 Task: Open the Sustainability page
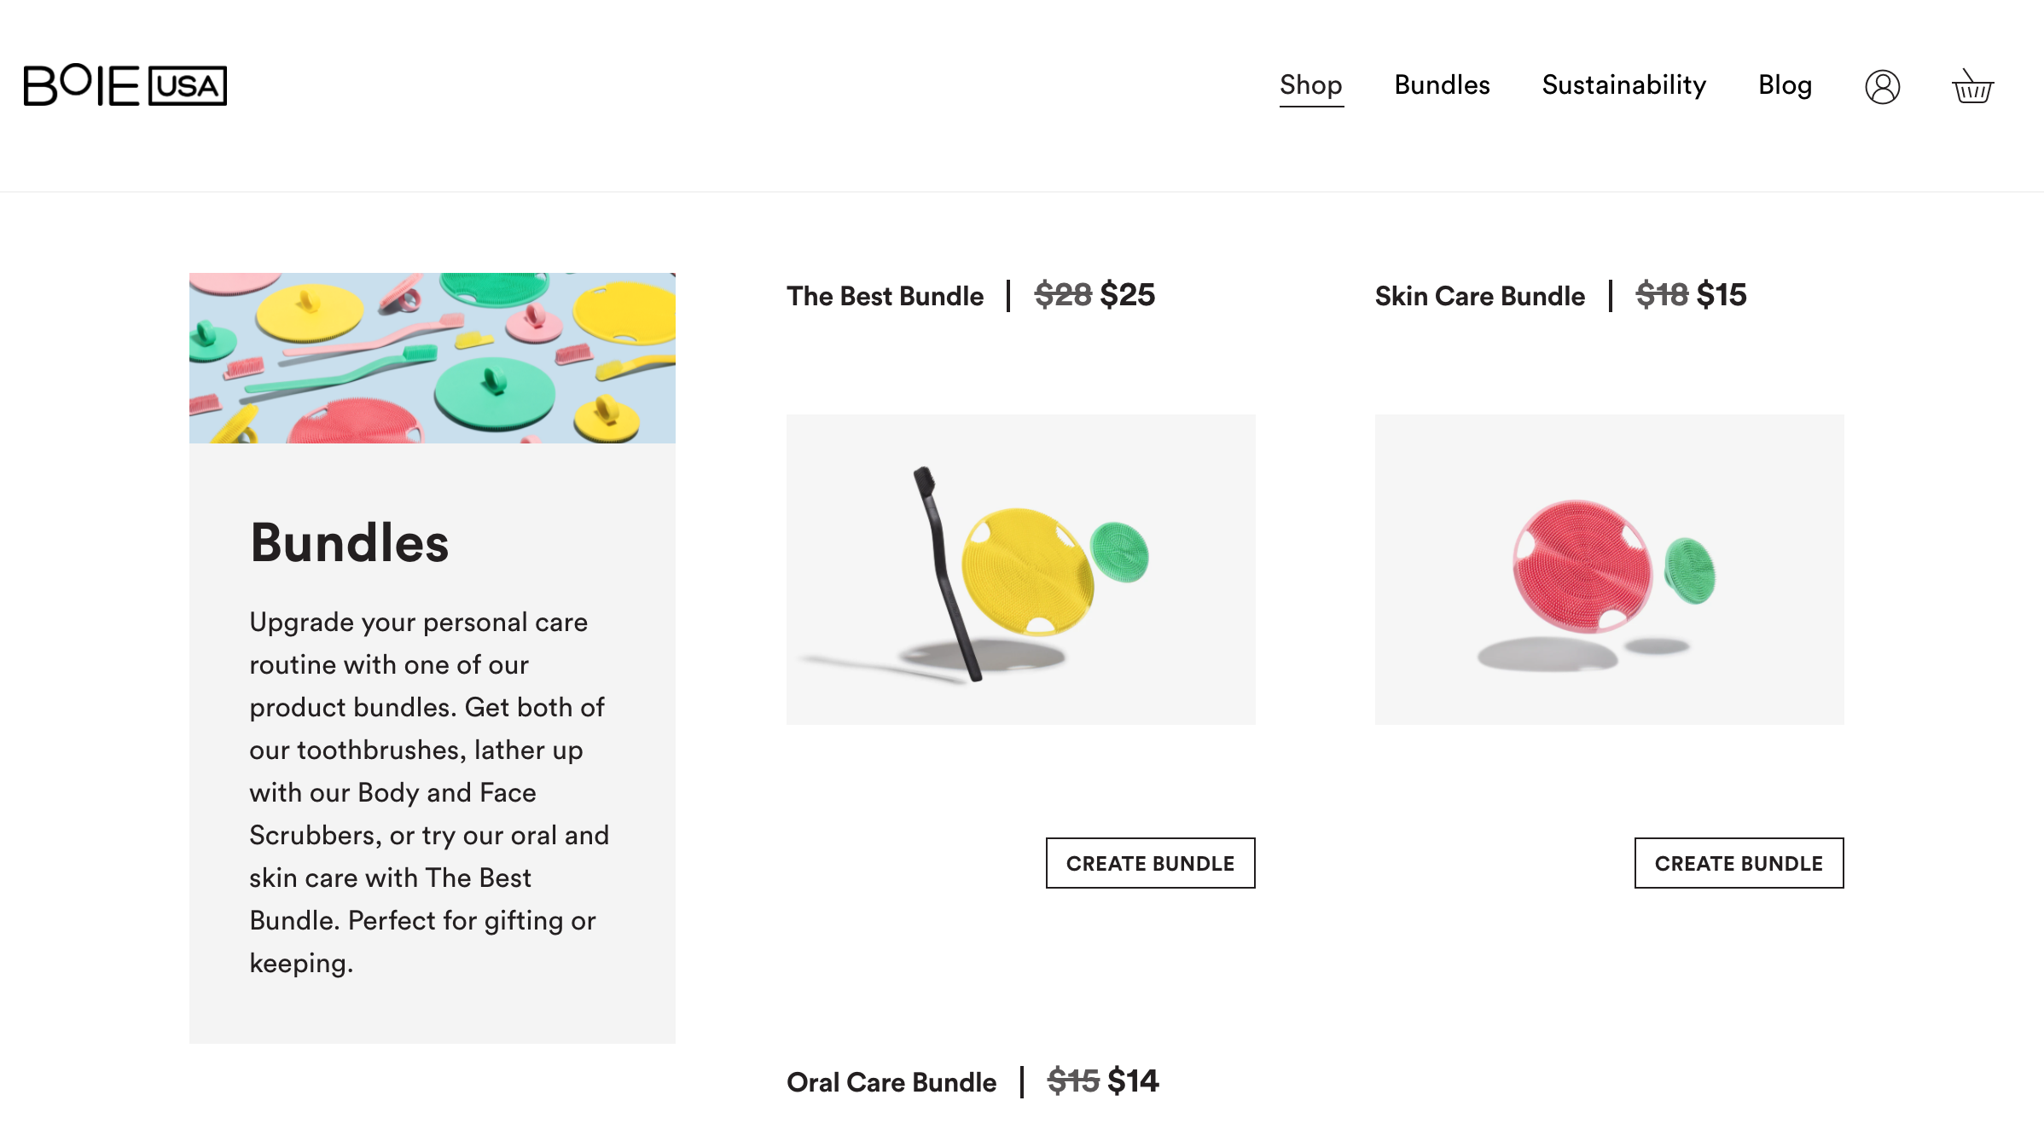pos(1623,85)
